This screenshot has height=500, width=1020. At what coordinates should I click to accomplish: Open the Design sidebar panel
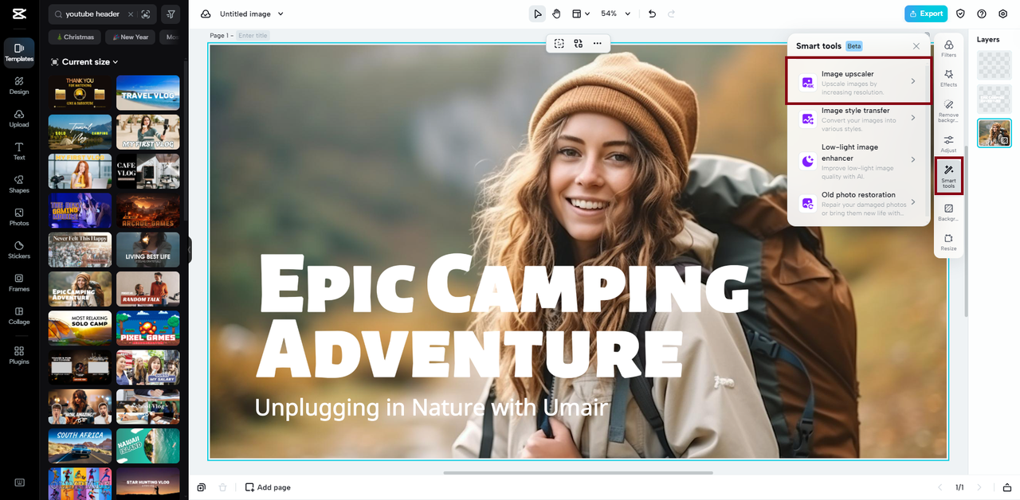tap(19, 85)
